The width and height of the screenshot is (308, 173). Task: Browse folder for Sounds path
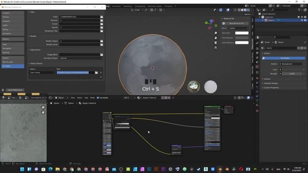pyautogui.click(x=102, y=27)
